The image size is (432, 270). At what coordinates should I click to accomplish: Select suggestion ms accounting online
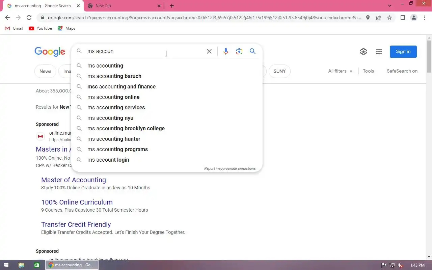click(167, 97)
